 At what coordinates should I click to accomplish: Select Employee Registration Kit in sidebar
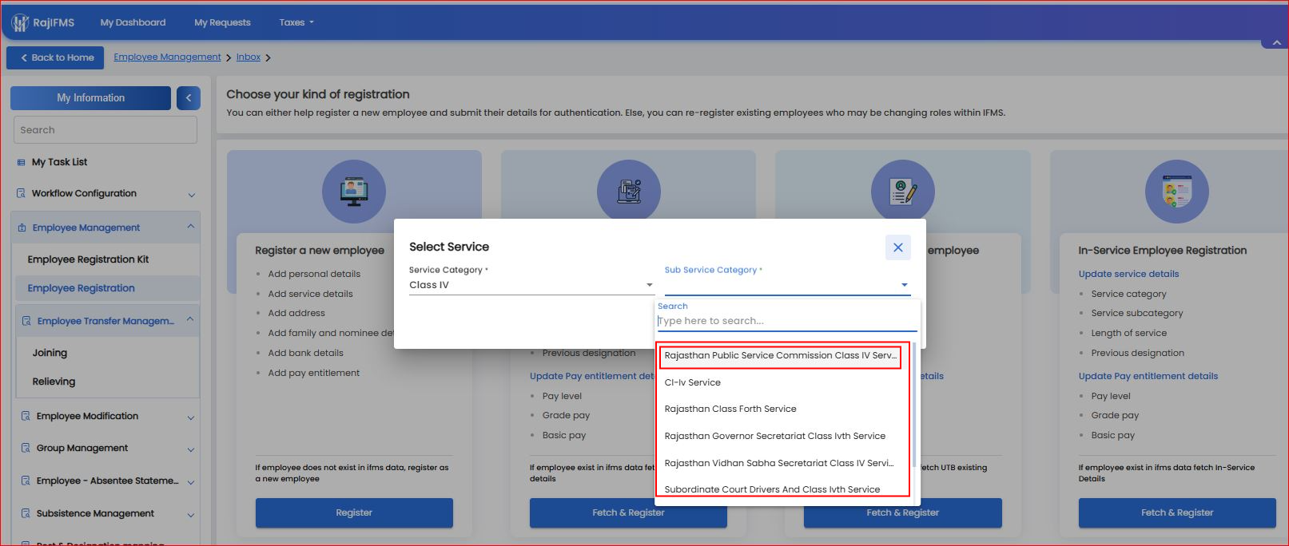click(x=88, y=259)
